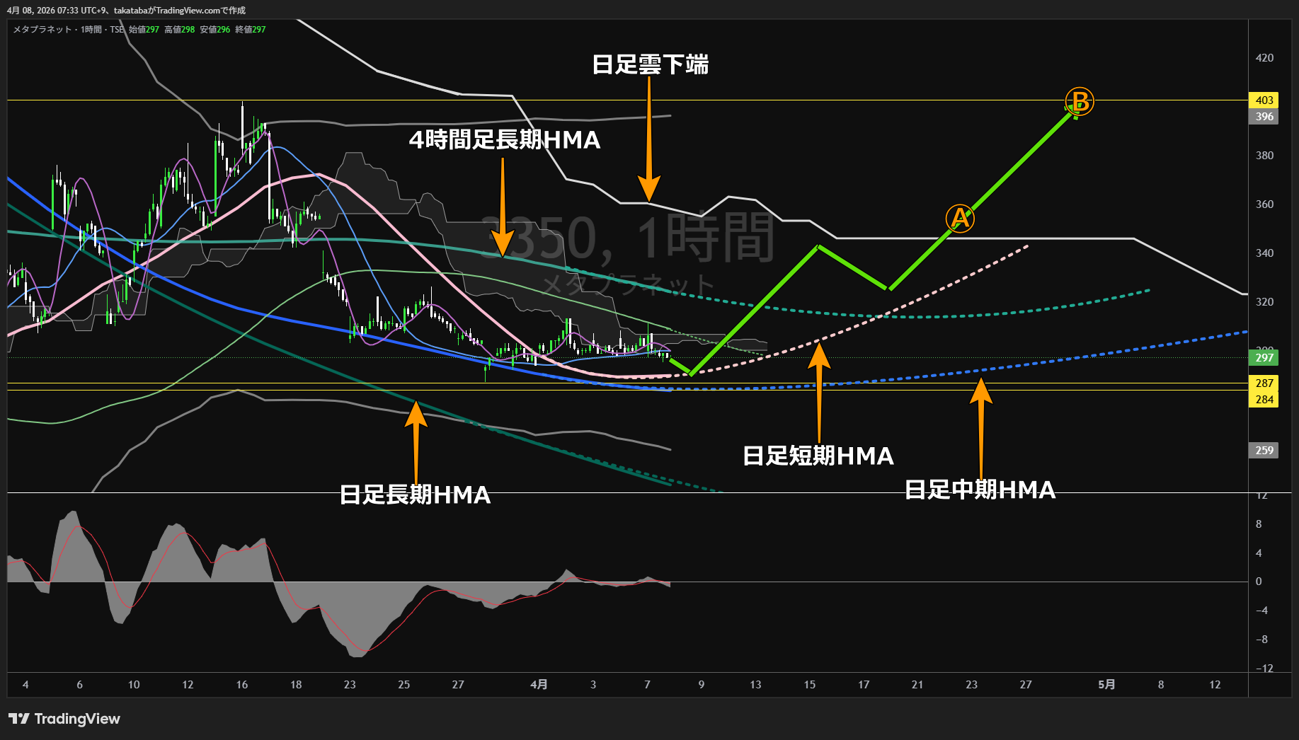Click the gray 396 price label
Screen dimensions: 1299x740
1264,117
